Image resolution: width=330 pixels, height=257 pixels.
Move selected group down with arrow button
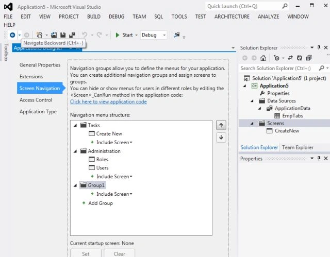221,138
